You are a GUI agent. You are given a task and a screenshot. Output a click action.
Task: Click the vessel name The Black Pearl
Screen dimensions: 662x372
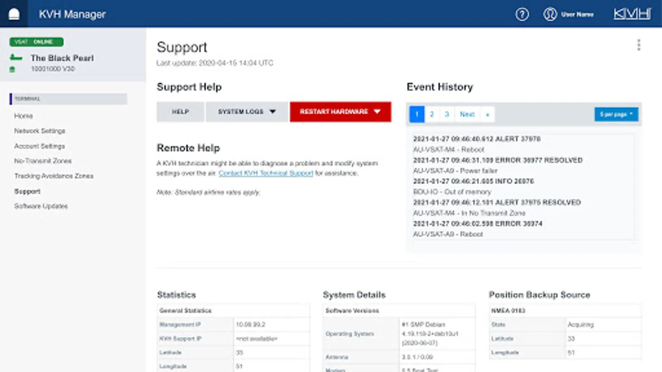point(62,58)
